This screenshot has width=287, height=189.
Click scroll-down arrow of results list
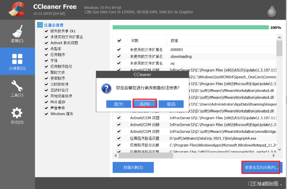pos(279,150)
